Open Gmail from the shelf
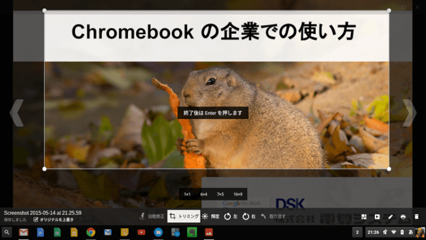The height and width of the screenshot is (240, 426). click(23, 232)
